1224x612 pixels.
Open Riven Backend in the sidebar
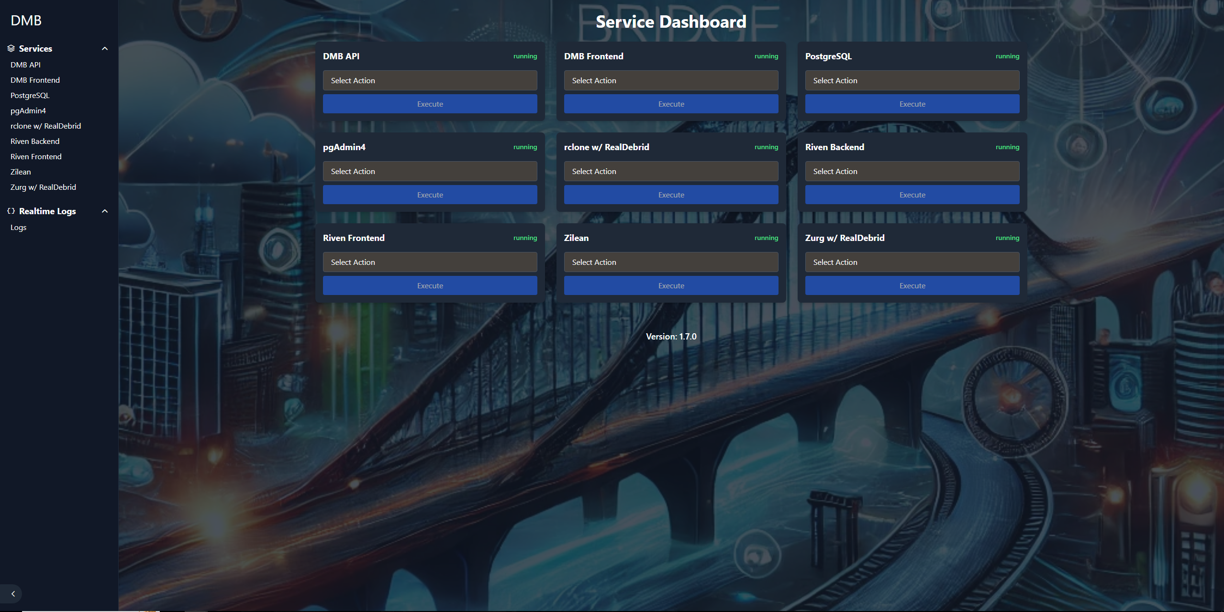pos(35,141)
